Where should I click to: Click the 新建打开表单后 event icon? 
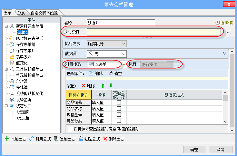coord(12,26)
